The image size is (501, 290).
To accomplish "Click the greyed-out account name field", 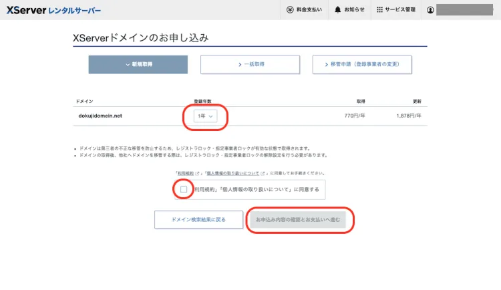I will pos(464,10).
